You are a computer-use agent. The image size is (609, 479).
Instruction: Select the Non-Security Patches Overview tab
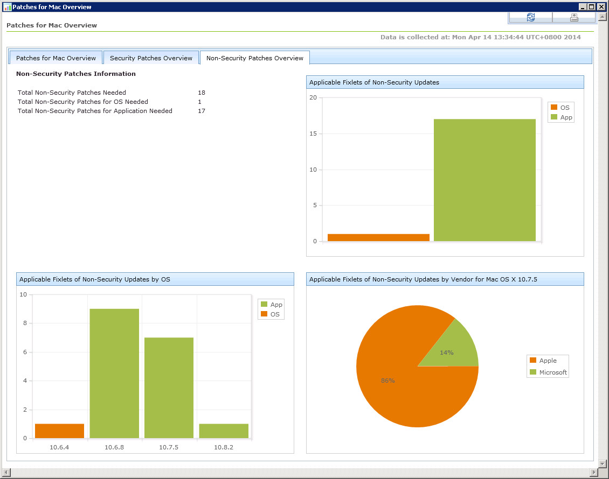pos(255,58)
